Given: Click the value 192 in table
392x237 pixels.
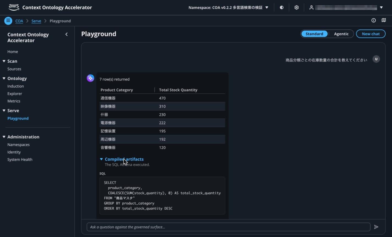Looking at the screenshot, I should [162, 139].
